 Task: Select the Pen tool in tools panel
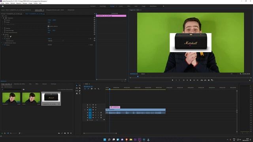[80, 91]
